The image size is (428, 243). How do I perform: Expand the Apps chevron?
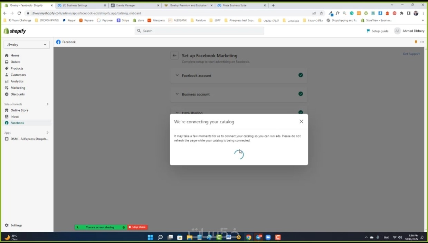pos(47,133)
